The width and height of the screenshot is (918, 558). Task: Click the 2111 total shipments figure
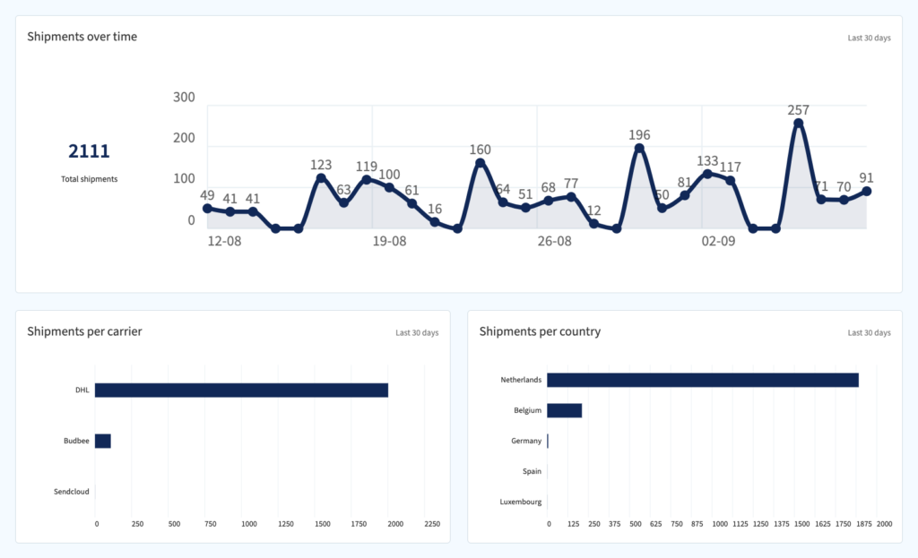pos(89,151)
